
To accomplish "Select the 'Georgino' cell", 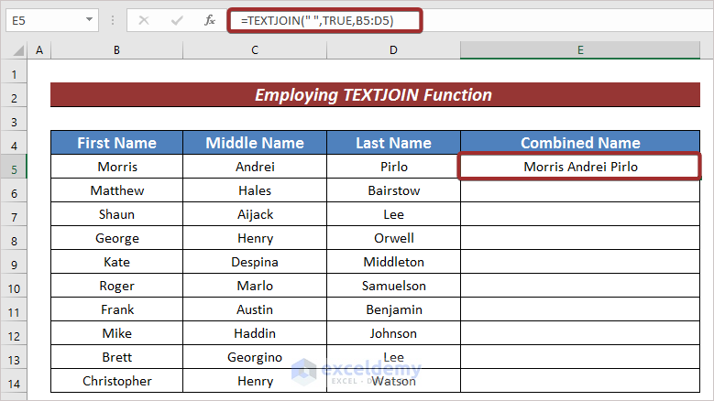I will coord(255,357).
